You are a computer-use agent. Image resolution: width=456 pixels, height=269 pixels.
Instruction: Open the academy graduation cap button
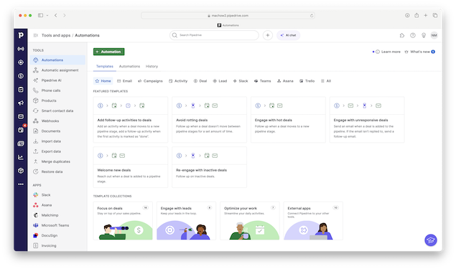click(x=431, y=240)
